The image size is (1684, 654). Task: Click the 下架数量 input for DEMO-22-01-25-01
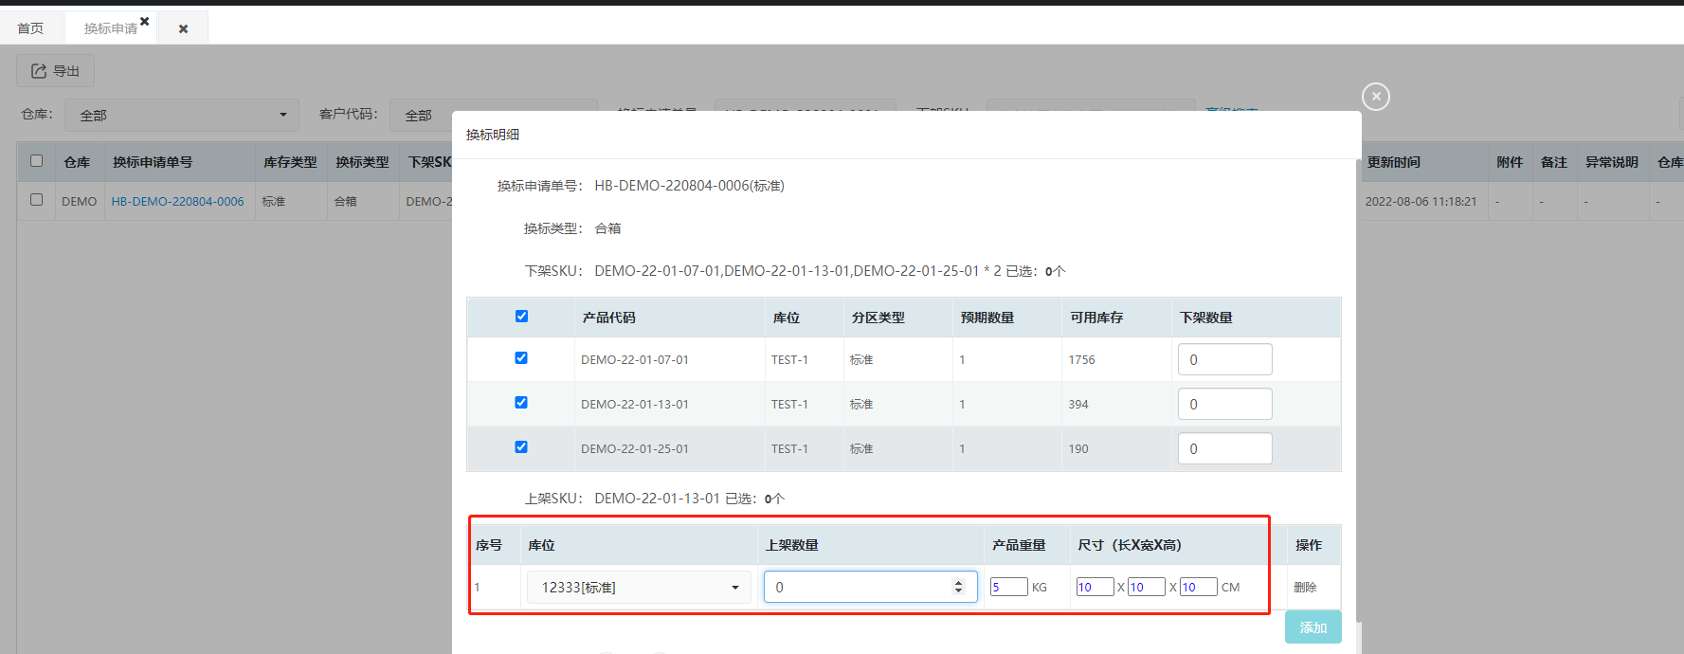click(x=1224, y=448)
